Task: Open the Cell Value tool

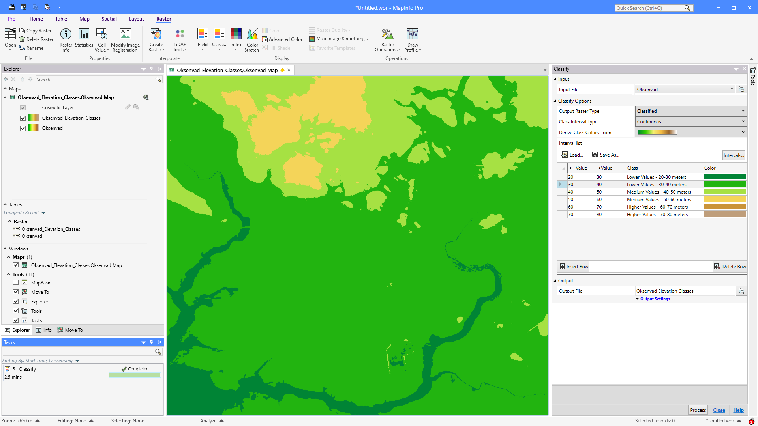Action: 102,39
